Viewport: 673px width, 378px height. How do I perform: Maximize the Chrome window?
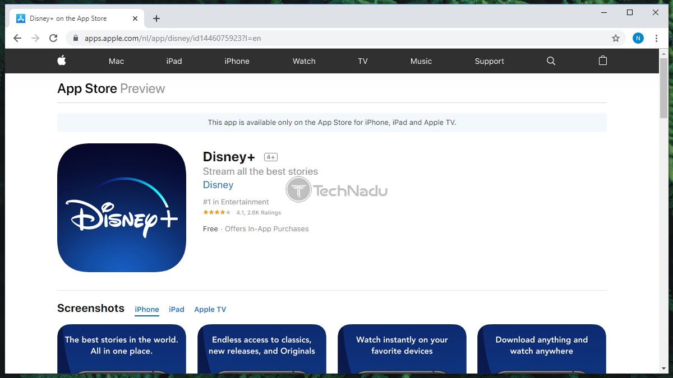[630, 12]
